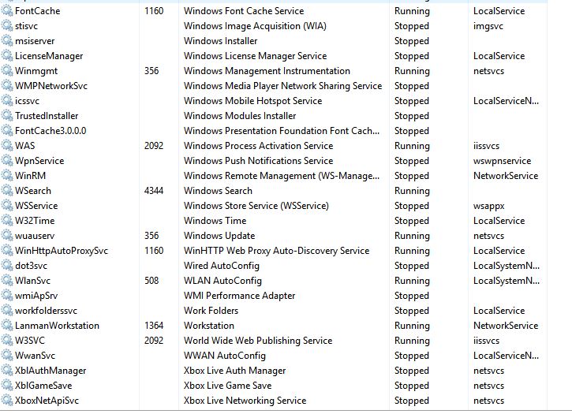Viewport: 572px width, 414px height.
Task: Click the gear icon beside stisvc
Action: tap(7, 26)
